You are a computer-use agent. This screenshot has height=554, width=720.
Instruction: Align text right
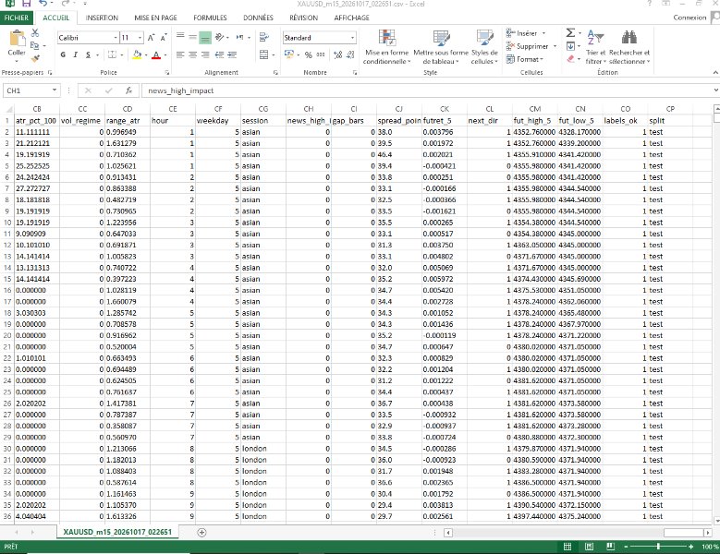pos(205,54)
